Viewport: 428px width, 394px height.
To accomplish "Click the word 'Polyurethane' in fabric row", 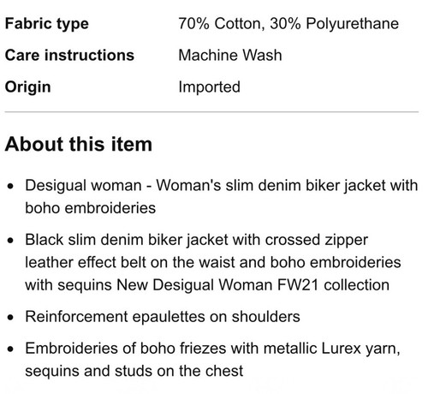I will click(353, 23).
